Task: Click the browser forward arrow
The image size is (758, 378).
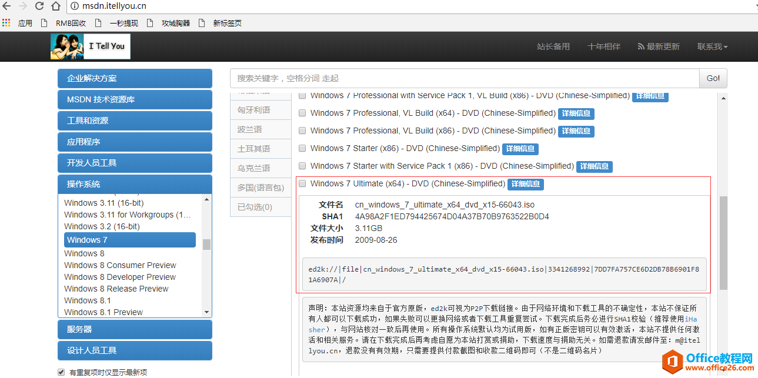Action: pyautogui.click(x=24, y=6)
